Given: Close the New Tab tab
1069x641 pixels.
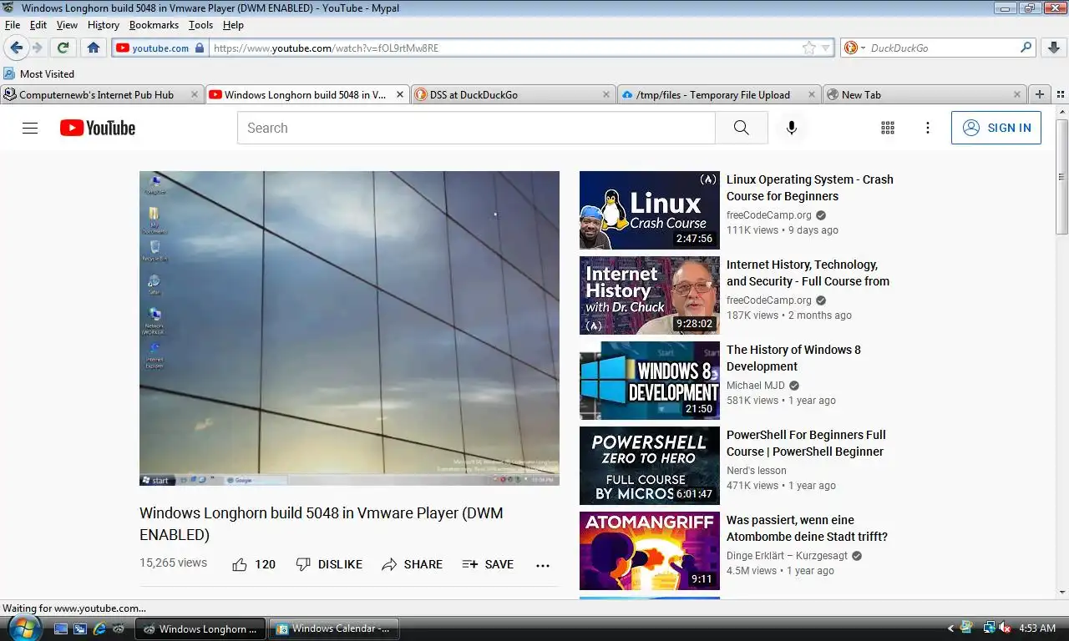Looking at the screenshot, I should point(1016,94).
